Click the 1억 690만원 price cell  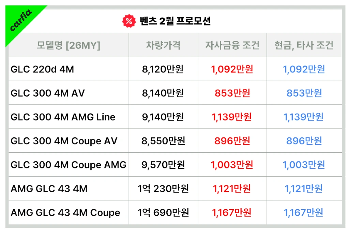(x=163, y=213)
